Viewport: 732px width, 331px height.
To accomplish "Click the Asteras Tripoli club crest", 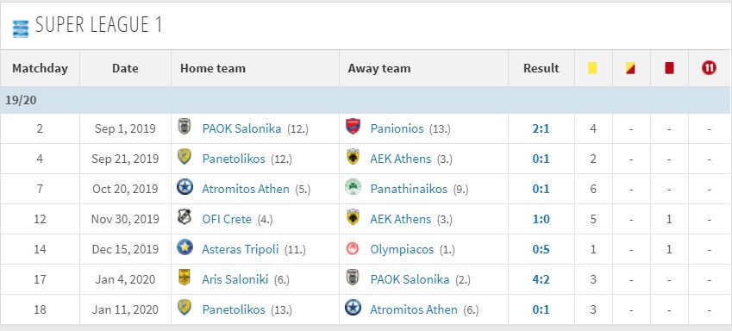I will (185, 247).
